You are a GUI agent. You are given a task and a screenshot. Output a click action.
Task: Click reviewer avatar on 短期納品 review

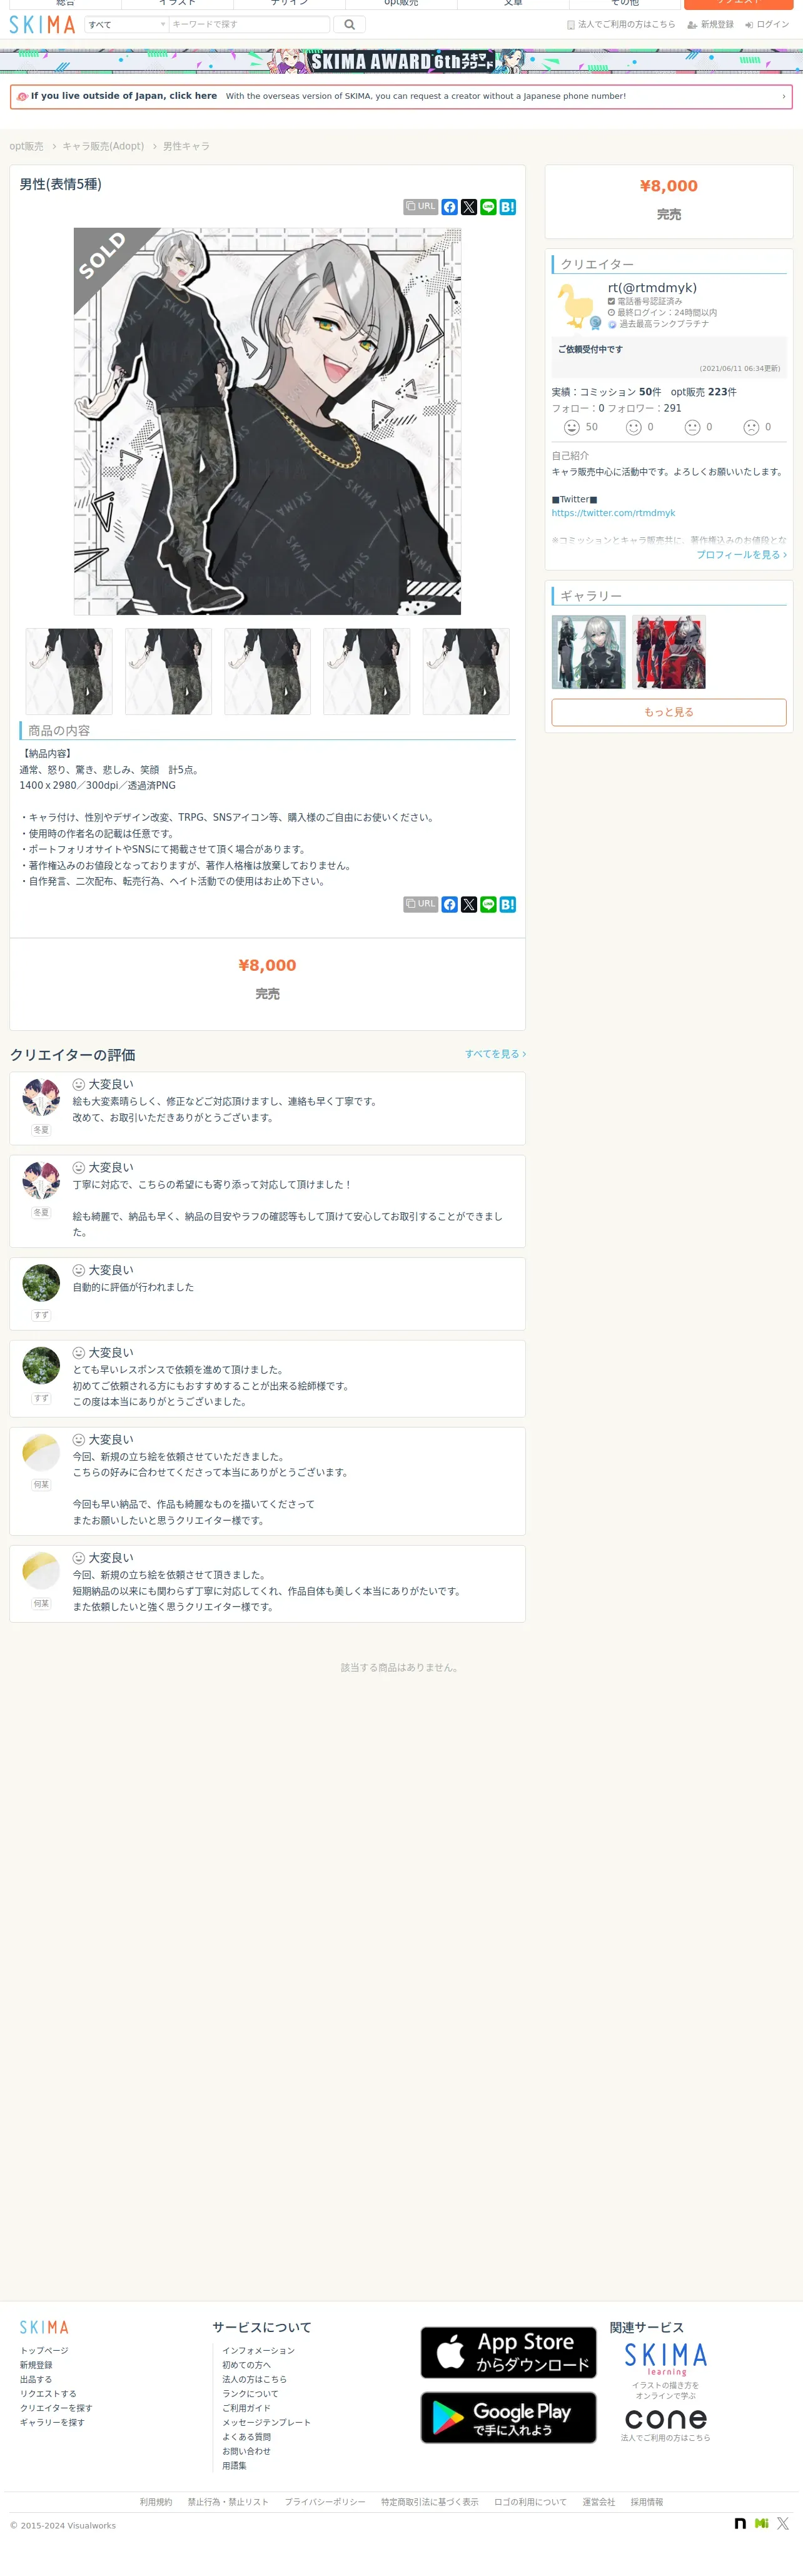point(41,1571)
